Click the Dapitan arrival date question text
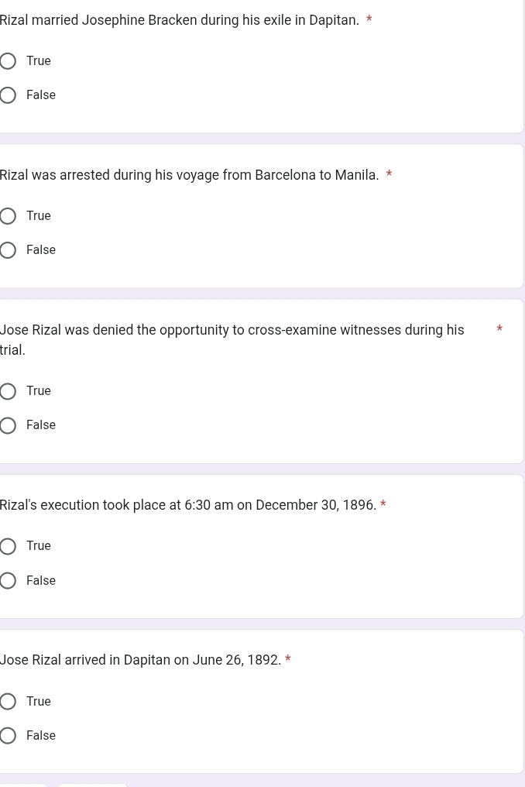The height and width of the screenshot is (787, 525). [x=140, y=660]
